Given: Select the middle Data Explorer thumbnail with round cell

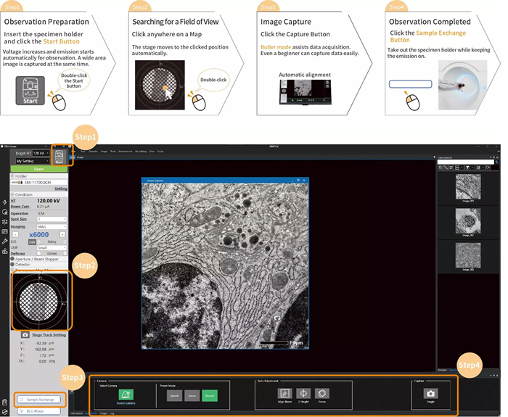Looking at the screenshot, I should [468, 220].
